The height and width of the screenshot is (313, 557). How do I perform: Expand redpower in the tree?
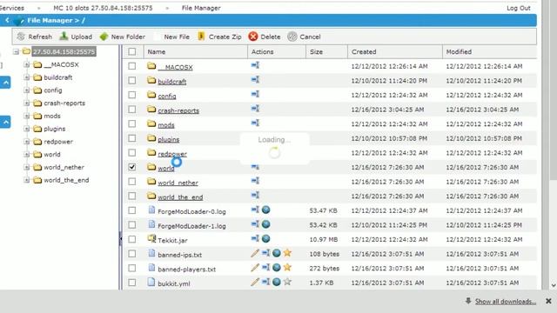pyautogui.click(x=27, y=141)
